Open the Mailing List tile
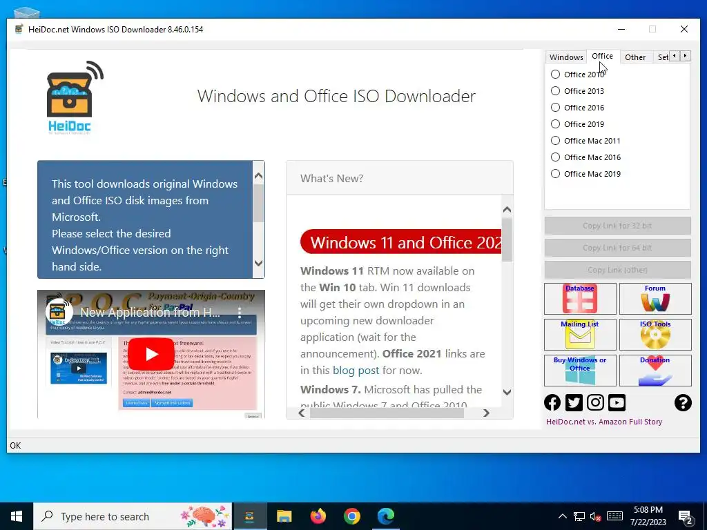707x530 pixels. [x=580, y=335]
